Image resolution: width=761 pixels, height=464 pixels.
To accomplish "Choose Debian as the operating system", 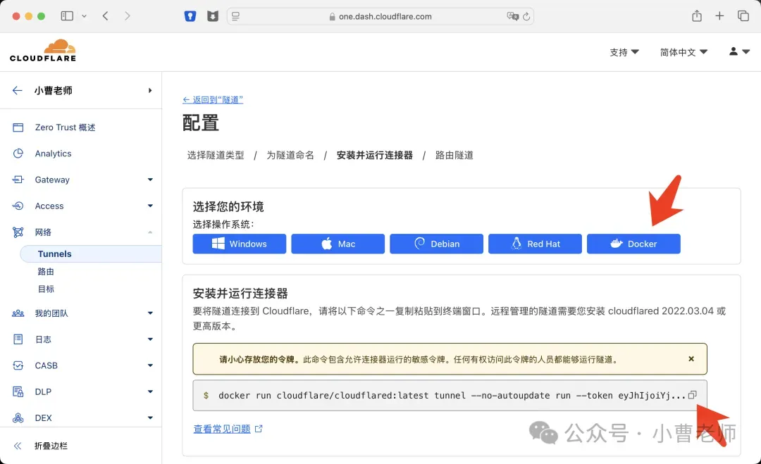I will click(436, 244).
